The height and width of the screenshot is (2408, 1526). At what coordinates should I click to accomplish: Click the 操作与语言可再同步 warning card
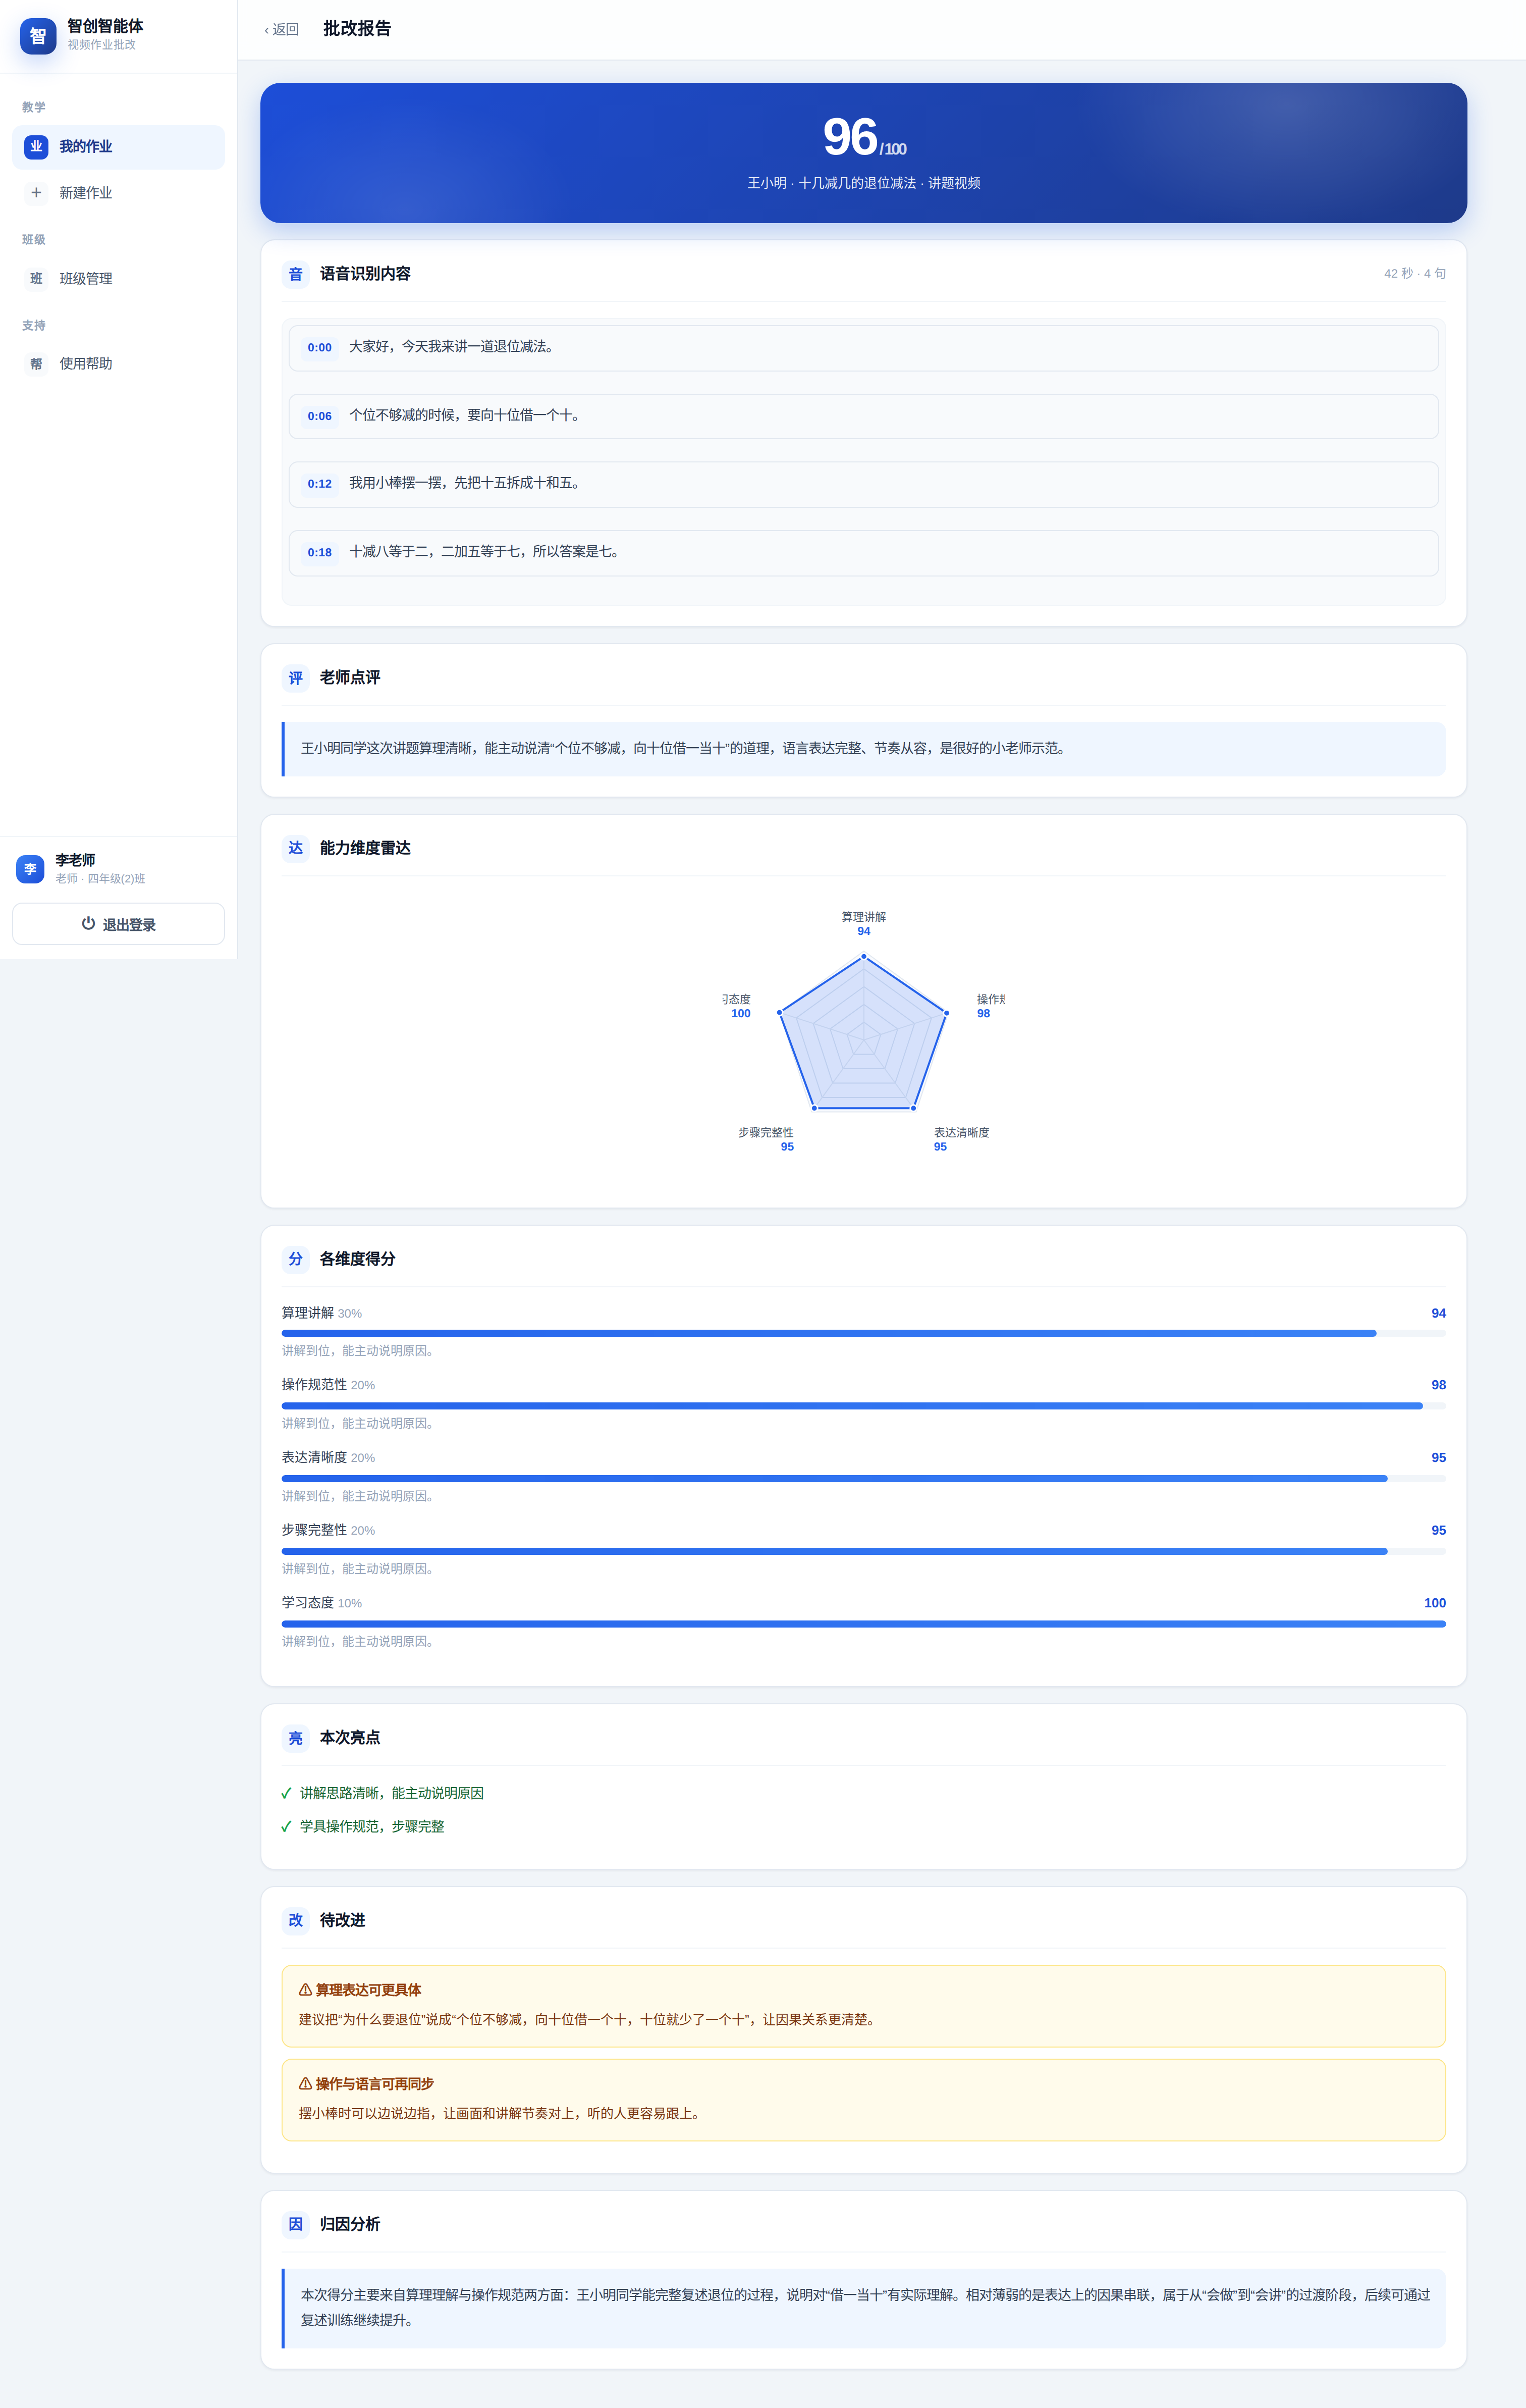coord(863,2100)
